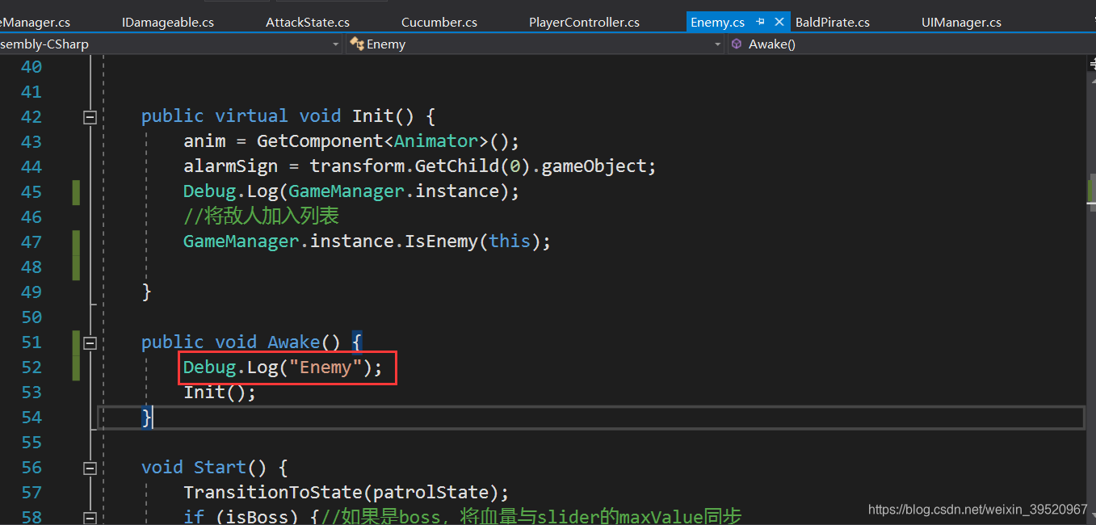
Task: Collapse the Awake() method region
Action: (90, 342)
